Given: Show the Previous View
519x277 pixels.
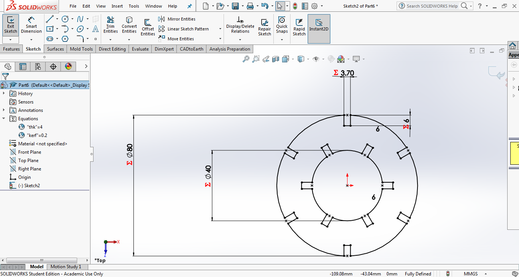Looking at the screenshot, I should pos(266,59).
